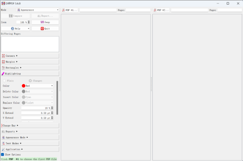Open the Mode Appearance dropdown
Viewport: 243px width, 161px height.
pos(38,10)
